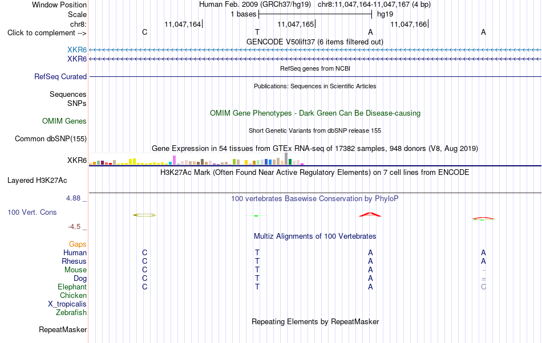Click the X_tropicalis species label
This screenshot has width=542, height=343.
67,304
